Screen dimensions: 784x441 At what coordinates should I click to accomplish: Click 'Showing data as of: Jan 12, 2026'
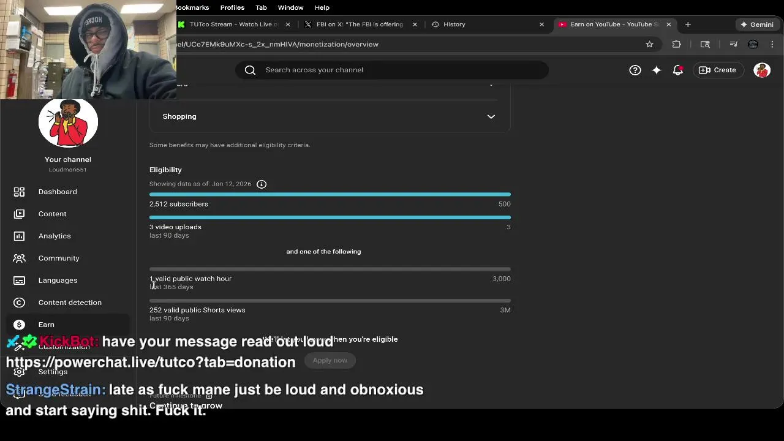[x=200, y=184]
